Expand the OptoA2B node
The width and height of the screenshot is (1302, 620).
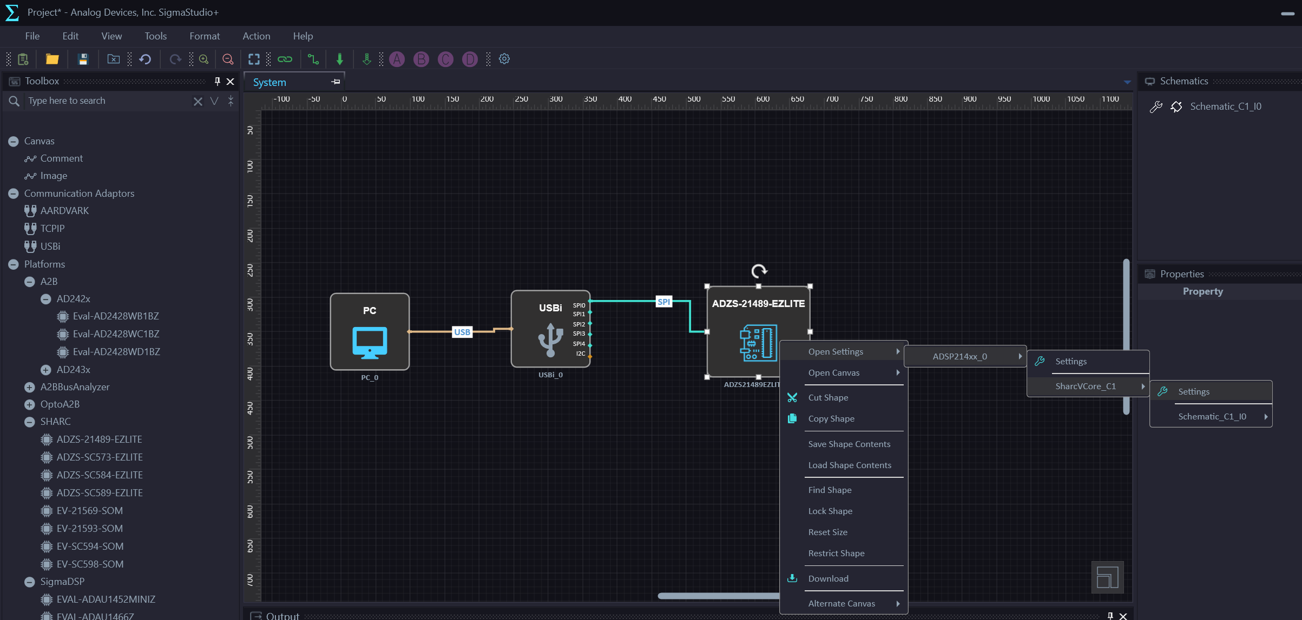pyautogui.click(x=30, y=404)
